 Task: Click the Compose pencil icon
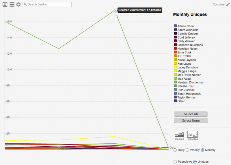[x=228, y=5]
